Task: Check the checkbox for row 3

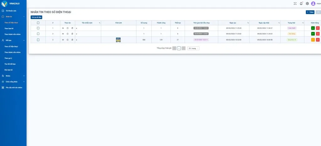Action: coord(38,40)
